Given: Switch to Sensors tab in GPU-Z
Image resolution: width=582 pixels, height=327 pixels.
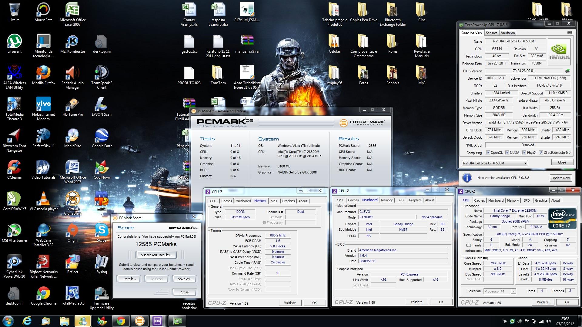Looking at the screenshot, I should (491, 33).
